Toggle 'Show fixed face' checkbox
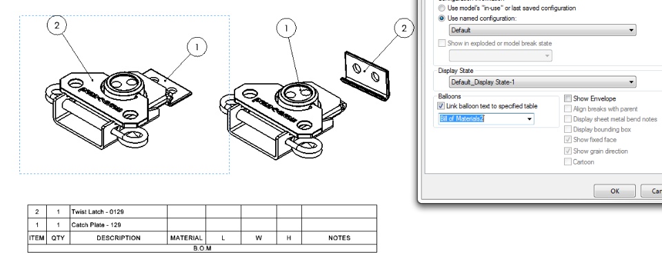The height and width of the screenshot is (276, 662). click(568, 140)
